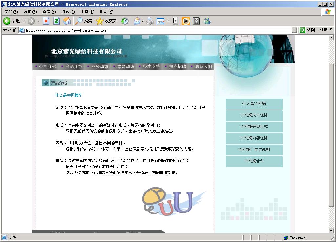Open the 绿网动态 nav link
The height and width of the screenshot is (242, 336).
coord(126,66)
